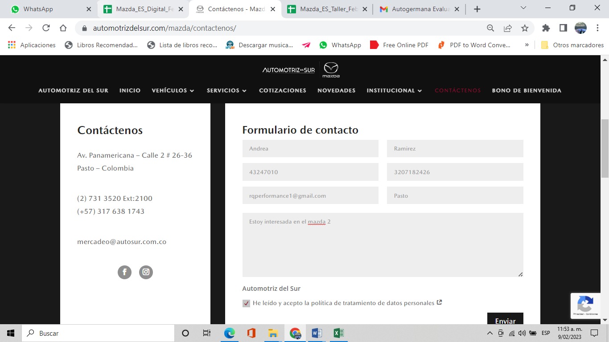This screenshot has width=609, height=342.
Task: Open the Cotizaciones menu item
Action: click(283, 90)
